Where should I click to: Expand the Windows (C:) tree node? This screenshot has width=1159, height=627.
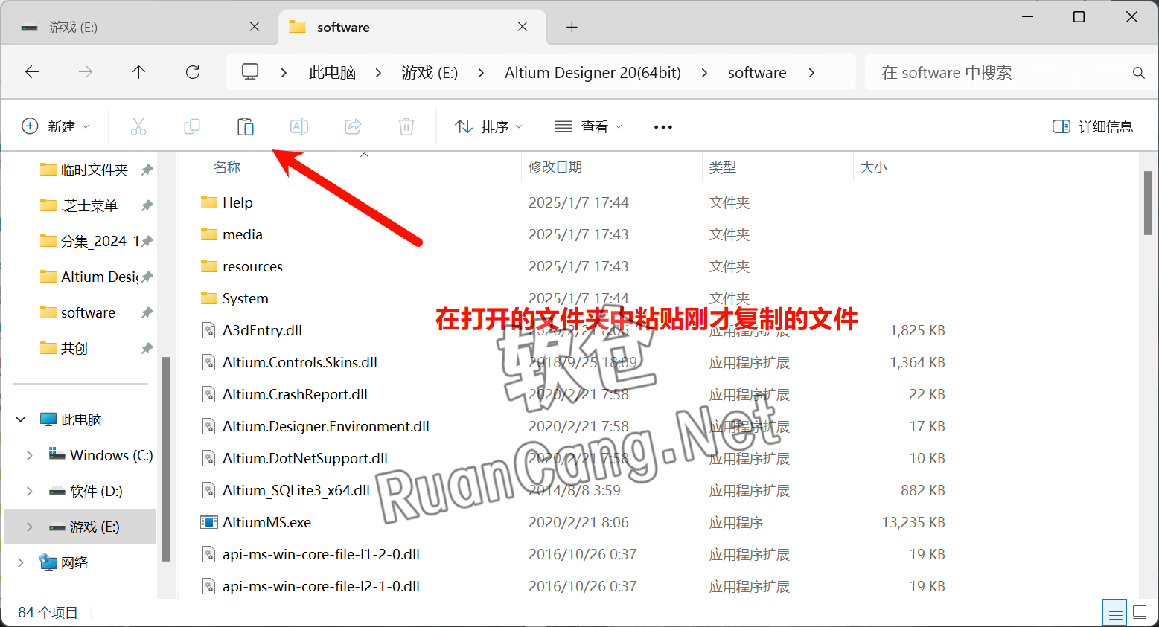tap(30, 455)
